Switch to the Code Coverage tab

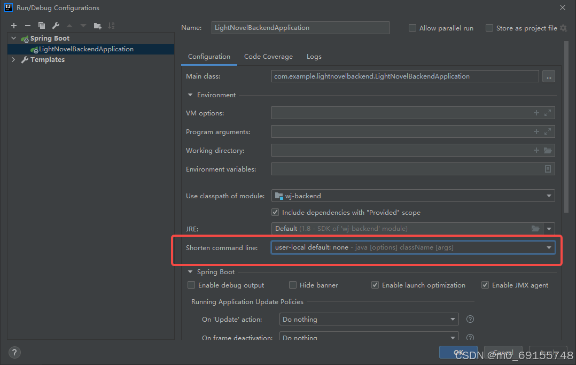268,56
